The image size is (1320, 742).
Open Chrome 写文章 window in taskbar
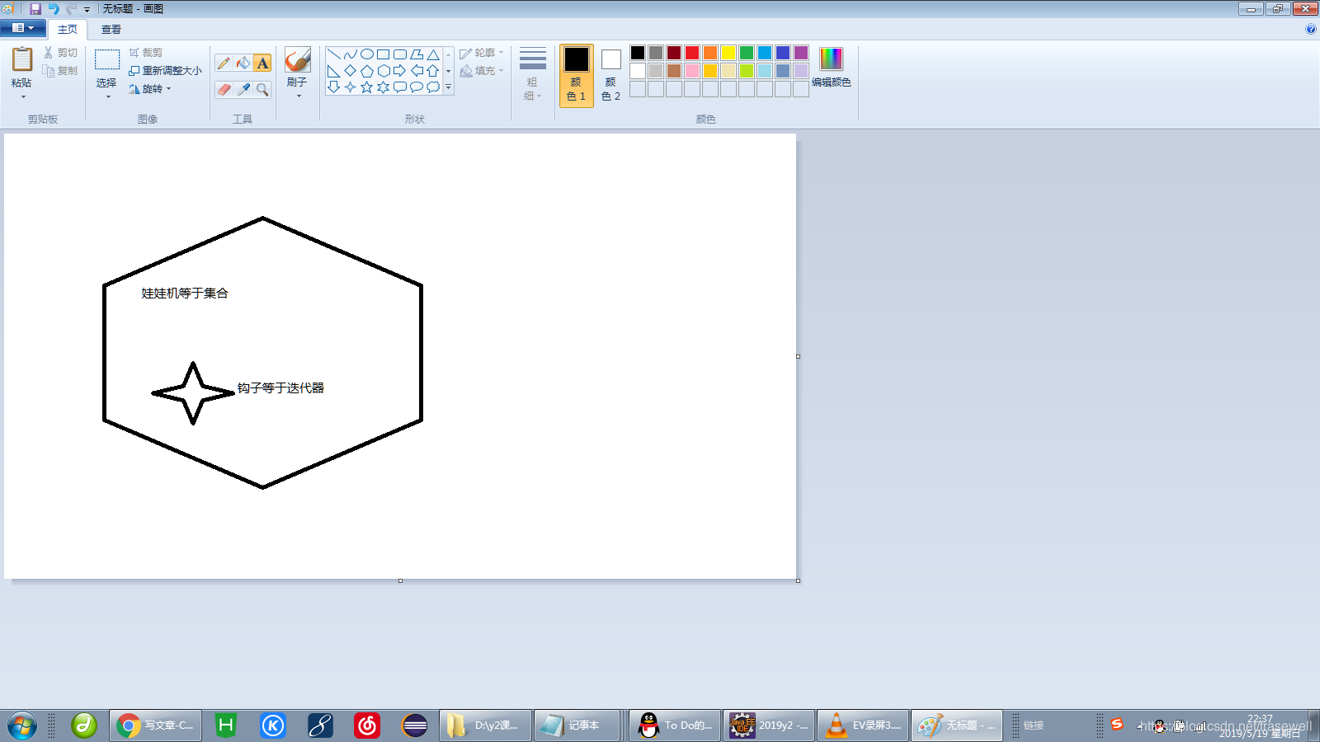click(156, 726)
